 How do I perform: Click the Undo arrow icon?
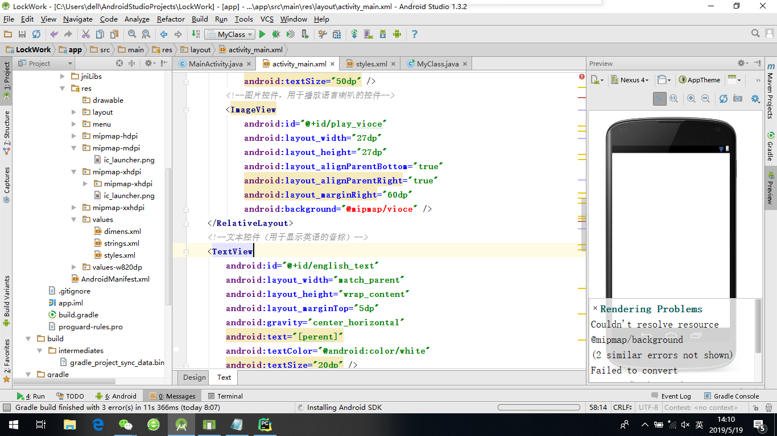[x=54, y=34]
